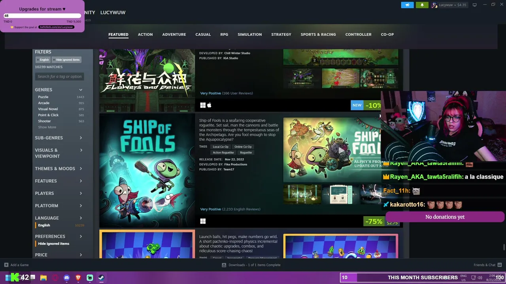The height and width of the screenshot is (284, 506).
Task: Click the store page vertical scrollbar
Action: [504, 248]
